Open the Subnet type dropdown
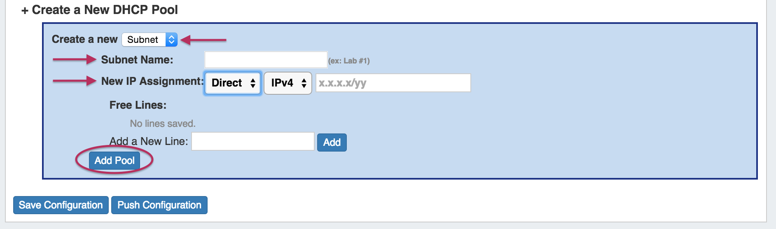This screenshot has height=229, width=776. tap(150, 40)
